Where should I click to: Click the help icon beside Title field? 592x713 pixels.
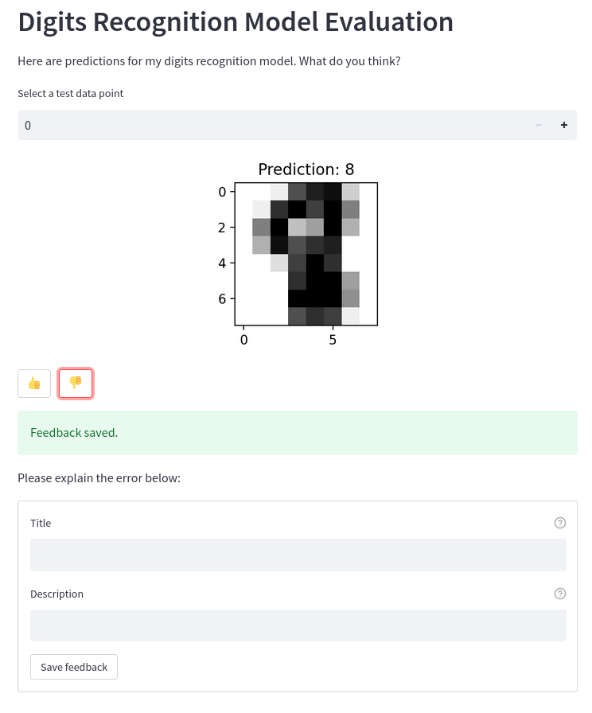(560, 523)
